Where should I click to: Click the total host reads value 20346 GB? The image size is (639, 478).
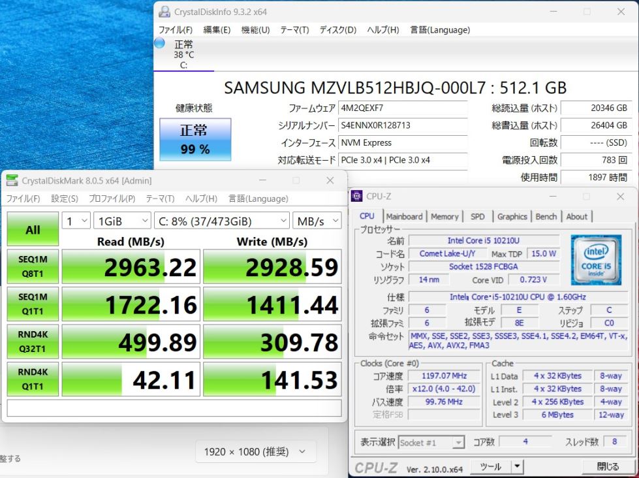pos(596,108)
